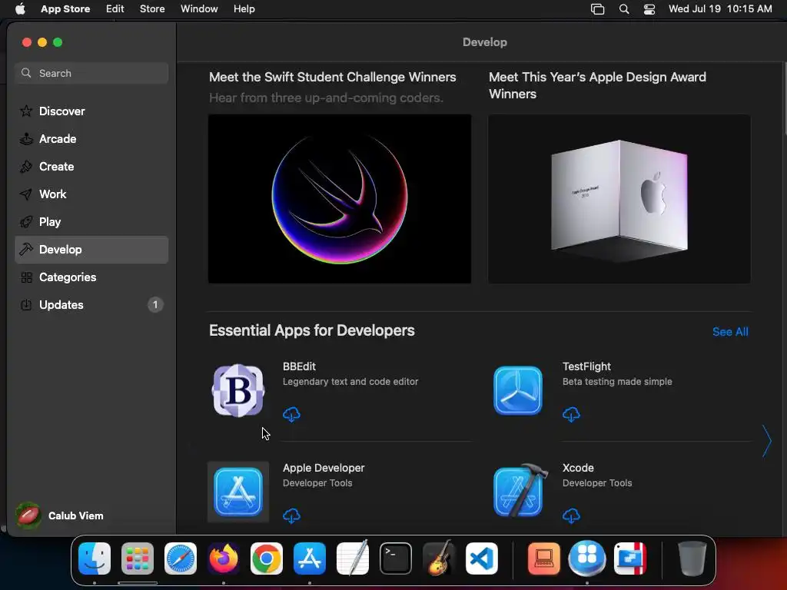Click the BBEdit app icon
Screen dimensions: 787x590
238,391
